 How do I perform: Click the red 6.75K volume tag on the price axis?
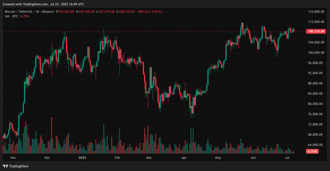[312, 151]
